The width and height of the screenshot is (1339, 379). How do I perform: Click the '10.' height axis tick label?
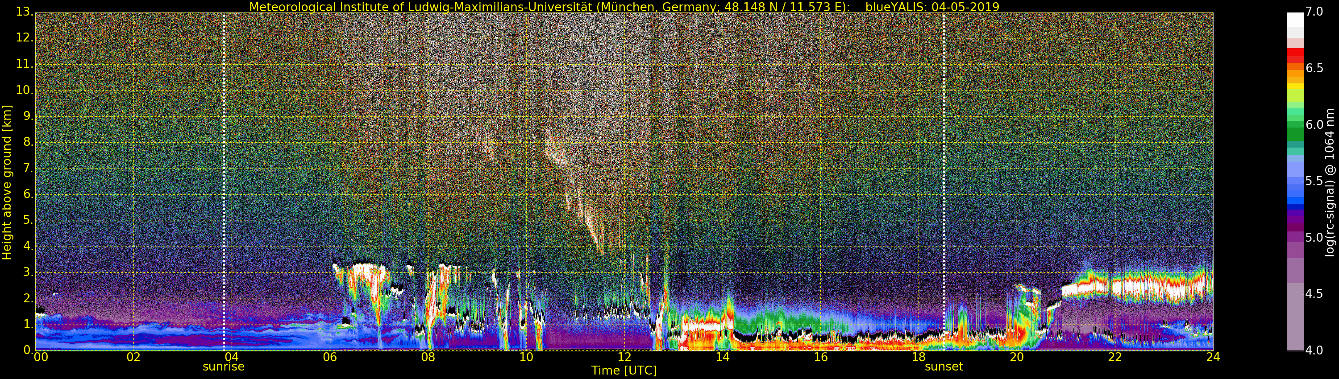coord(25,90)
